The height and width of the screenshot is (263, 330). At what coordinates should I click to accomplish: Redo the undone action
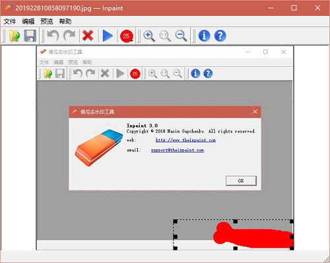click(69, 36)
